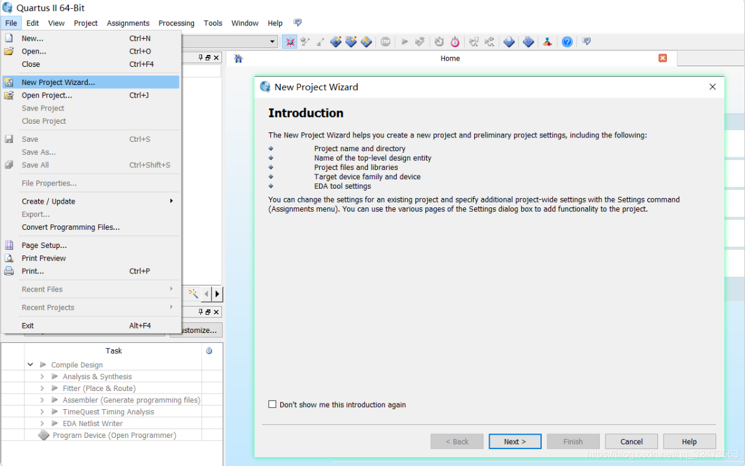Viewport: 745px width, 466px height.
Task: Click the EDA Netlist Writer task row
Action: click(x=93, y=424)
